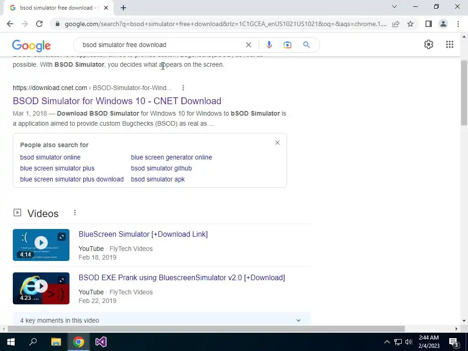
Task: Open the tab search chevron
Action: point(394,6)
